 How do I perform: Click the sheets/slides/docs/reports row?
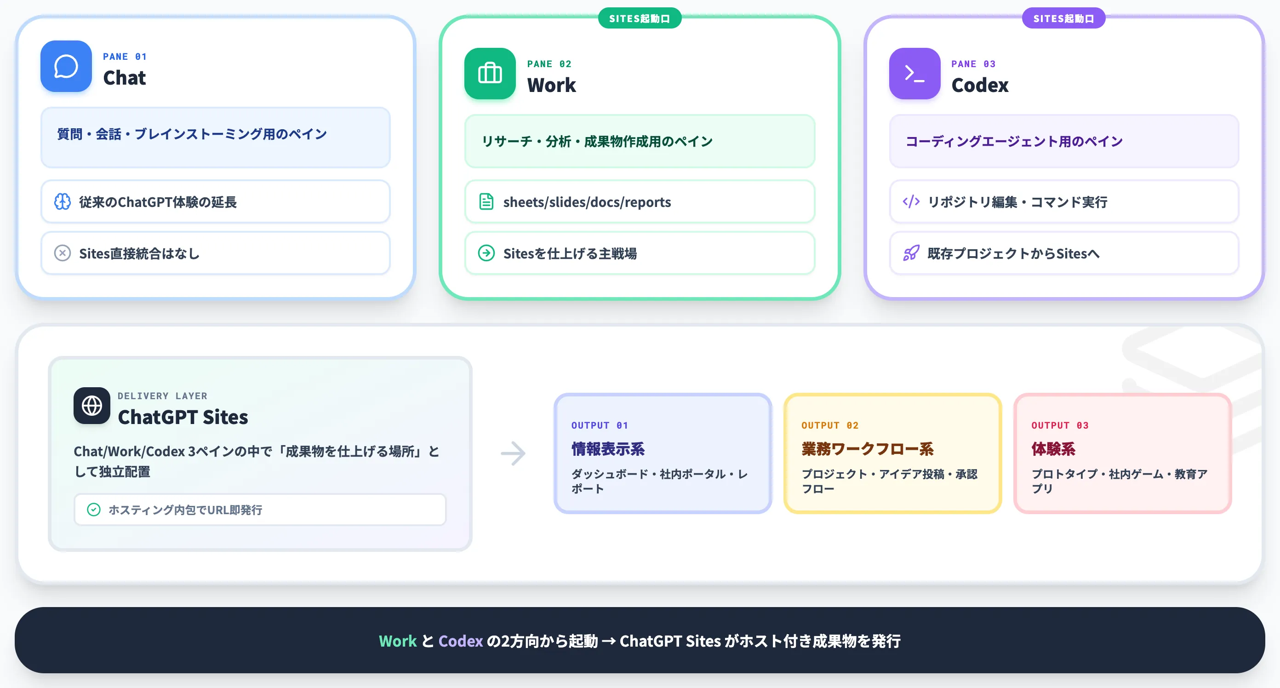640,202
